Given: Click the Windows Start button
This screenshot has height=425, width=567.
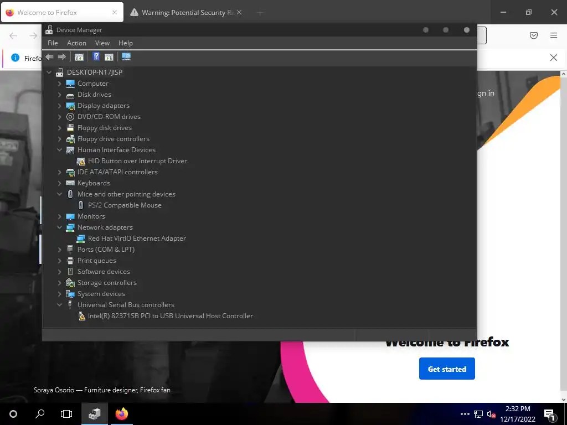Looking at the screenshot, I should 13,414.
